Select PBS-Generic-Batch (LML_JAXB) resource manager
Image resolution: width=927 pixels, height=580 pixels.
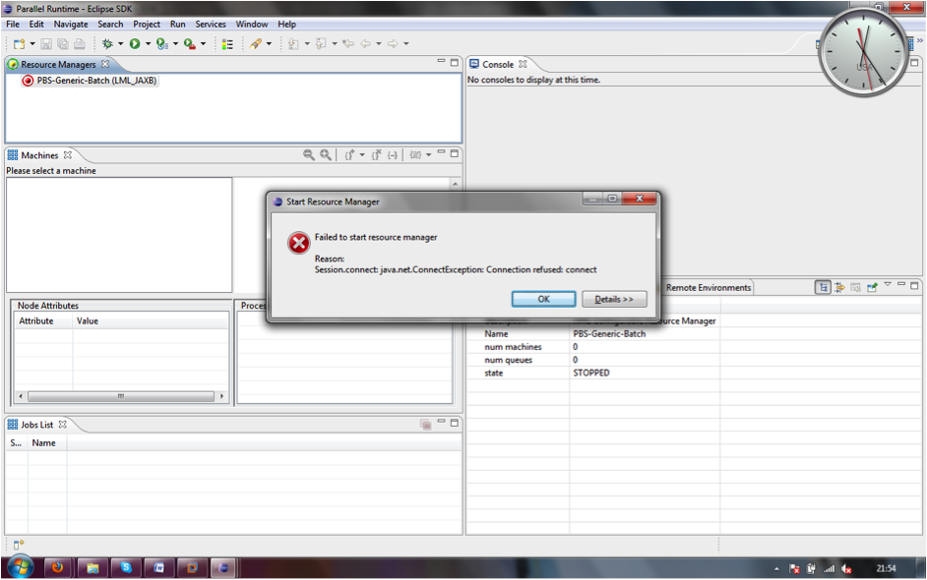click(90, 81)
